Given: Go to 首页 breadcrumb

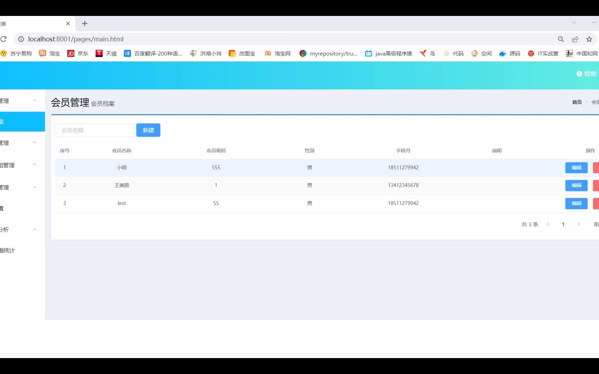Looking at the screenshot, I should 577,102.
